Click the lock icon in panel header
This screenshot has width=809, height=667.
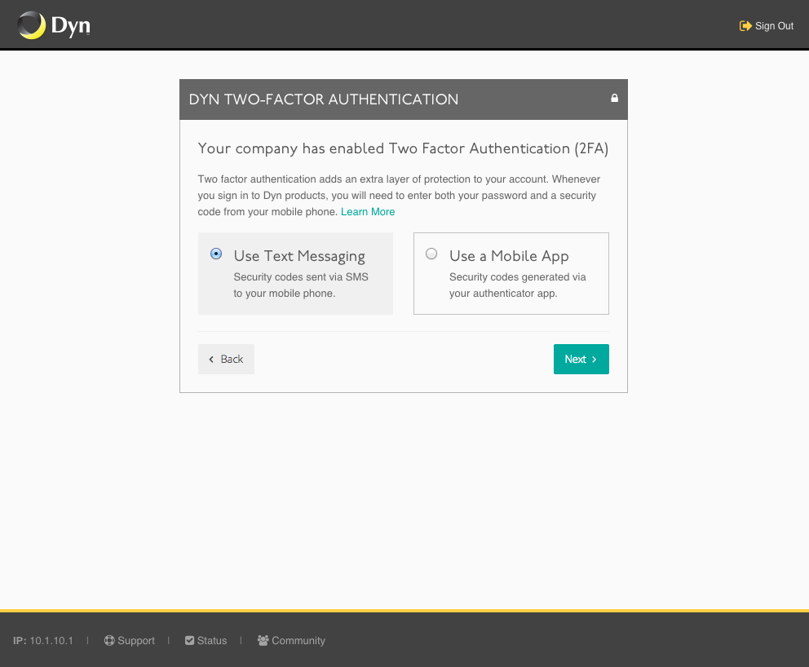pos(614,98)
